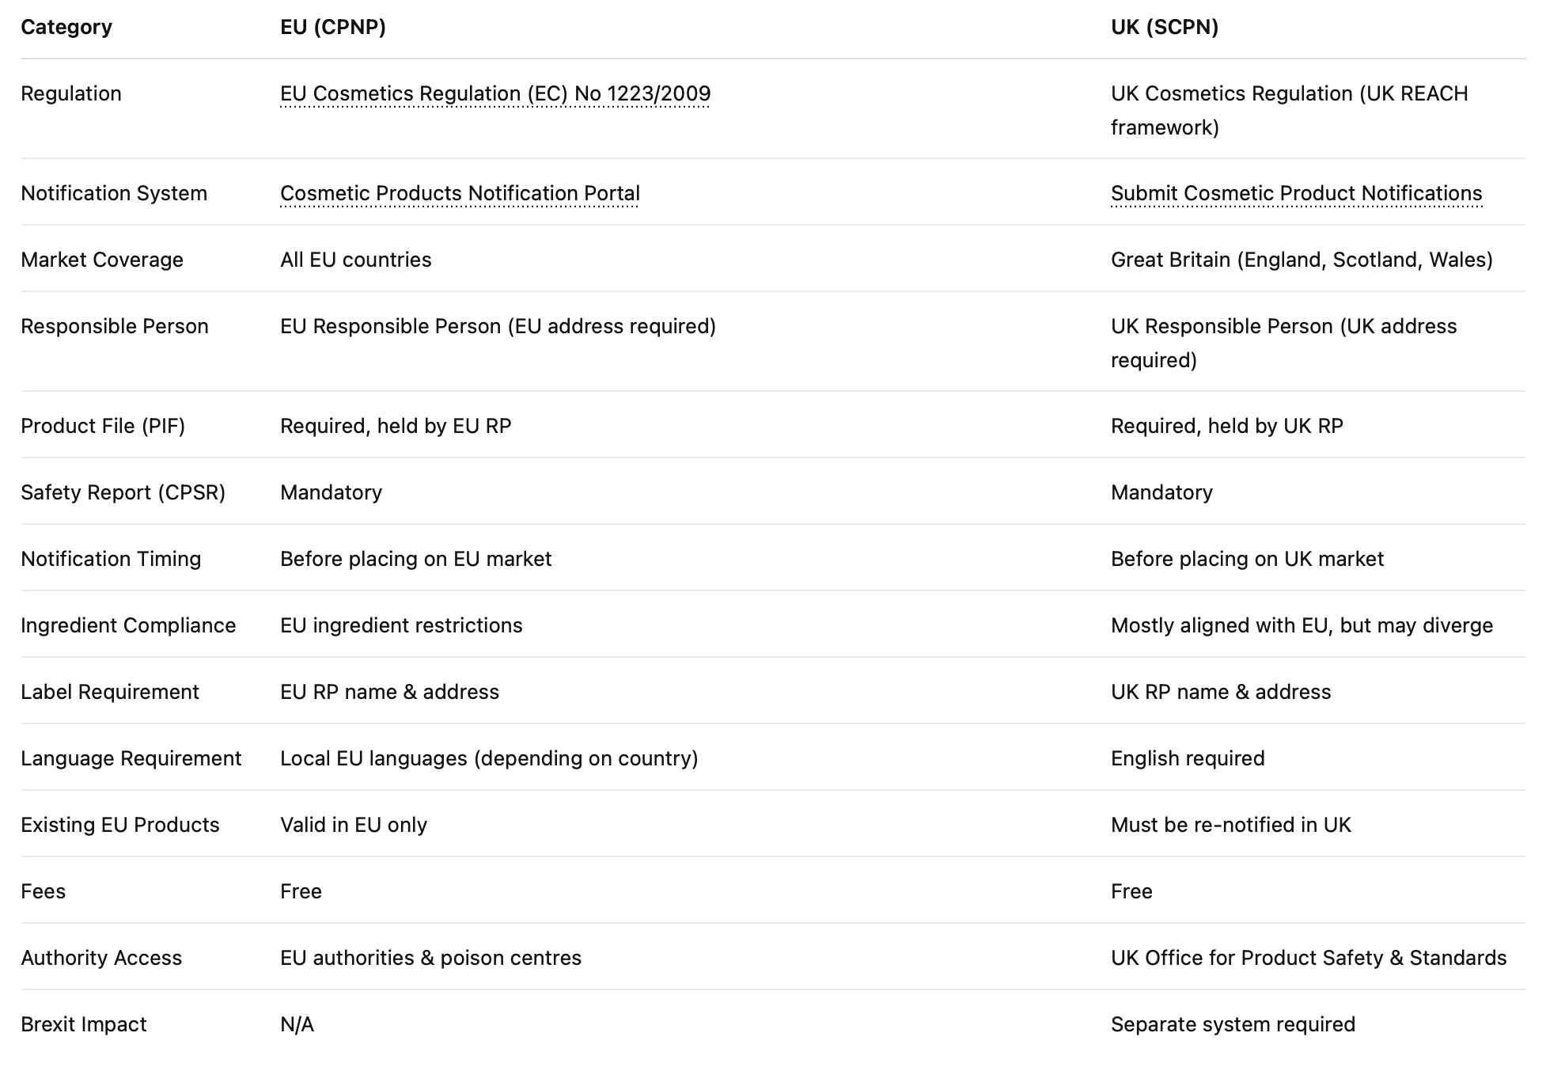Click the 'EU authorities & poison centres' cell
The image size is (1546, 1067).
pos(430,958)
